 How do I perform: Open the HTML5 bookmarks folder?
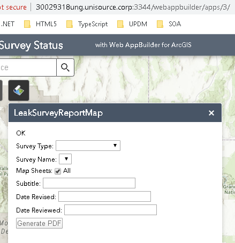coord(40,24)
